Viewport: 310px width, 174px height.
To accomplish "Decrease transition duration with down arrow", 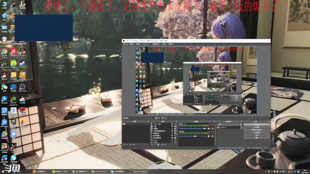I will coord(241,128).
